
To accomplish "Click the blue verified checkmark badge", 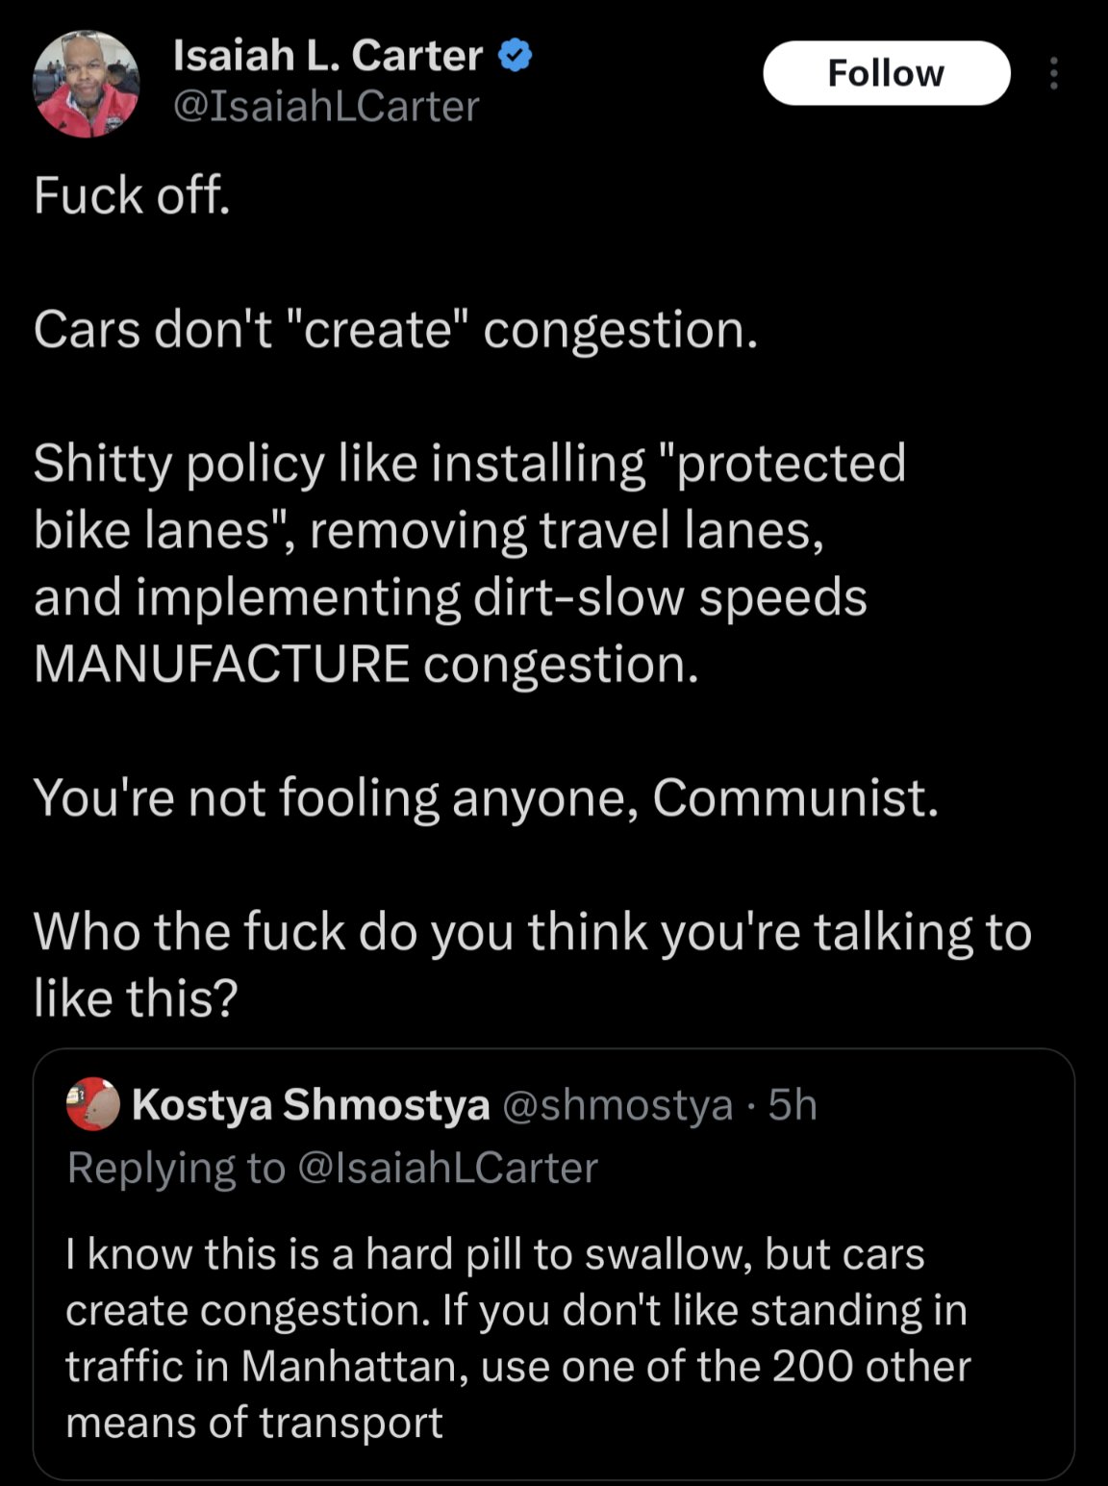I will (x=516, y=56).
